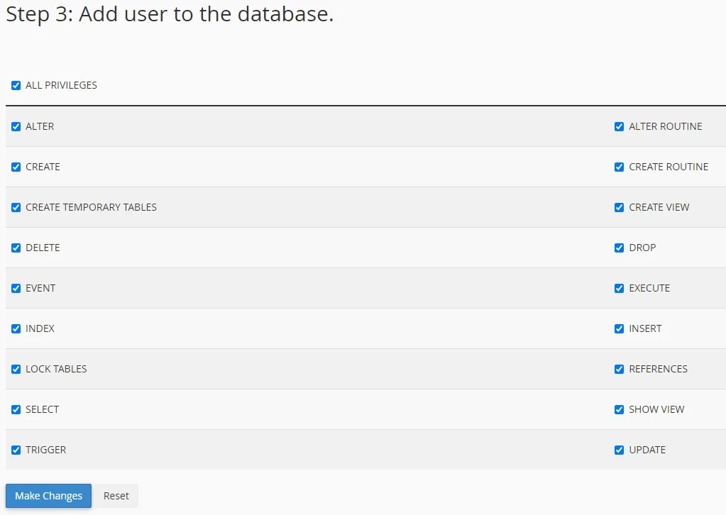Toggle the EVENT privilege checkbox
The height and width of the screenshot is (515, 726).
pyautogui.click(x=16, y=289)
